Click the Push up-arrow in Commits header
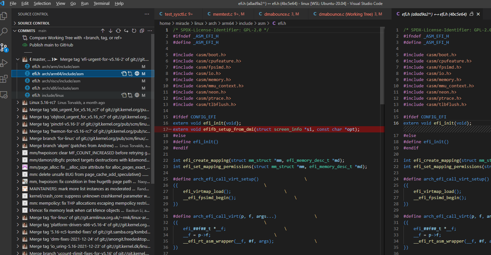The height and width of the screenshot is (255, 491). tap(103, 31)
